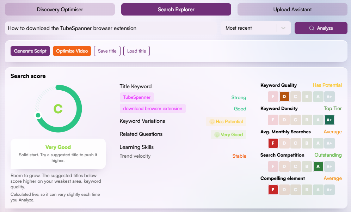Click the D grade box under Keyword Quality
This screenshot has height=212, width=351.
coord(284,97)
